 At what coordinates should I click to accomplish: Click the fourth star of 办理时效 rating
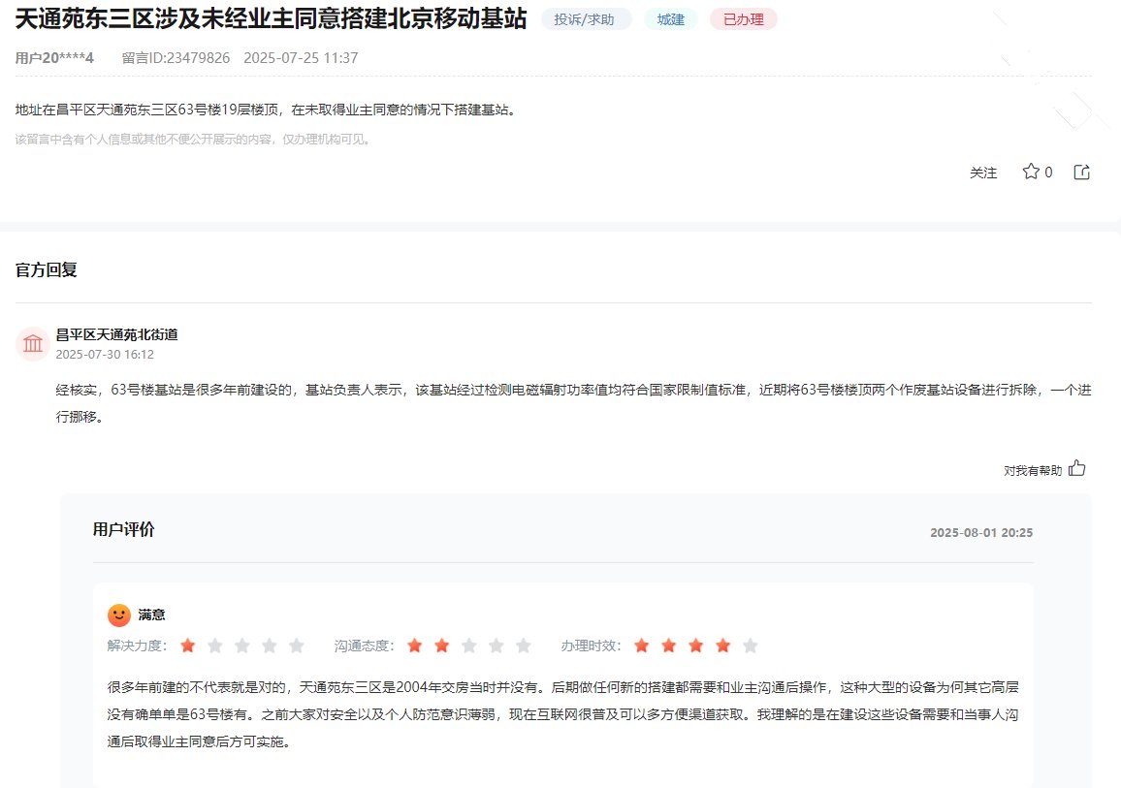[723, 646]
